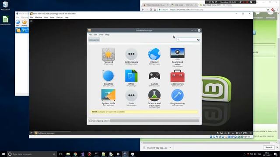Switch to the Download - Linux Mint tab
The height and width of the screenshot is (157, 280).
click(212, 5)
